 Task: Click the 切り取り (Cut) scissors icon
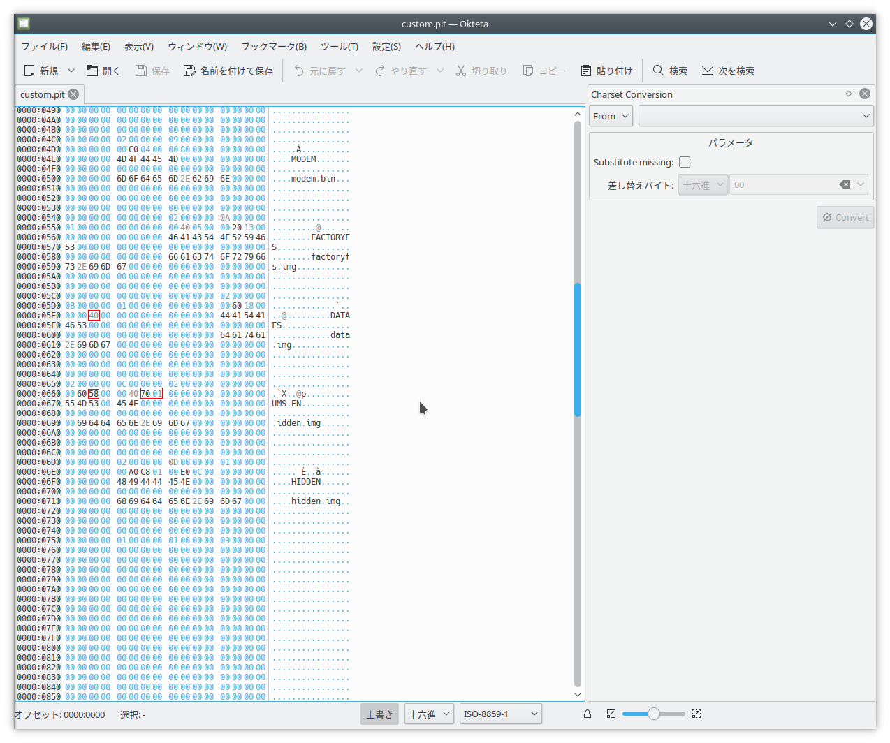tap(461, 71)
